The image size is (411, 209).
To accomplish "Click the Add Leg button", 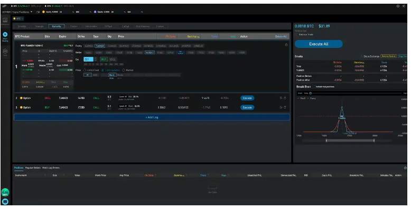I will 152,117.
